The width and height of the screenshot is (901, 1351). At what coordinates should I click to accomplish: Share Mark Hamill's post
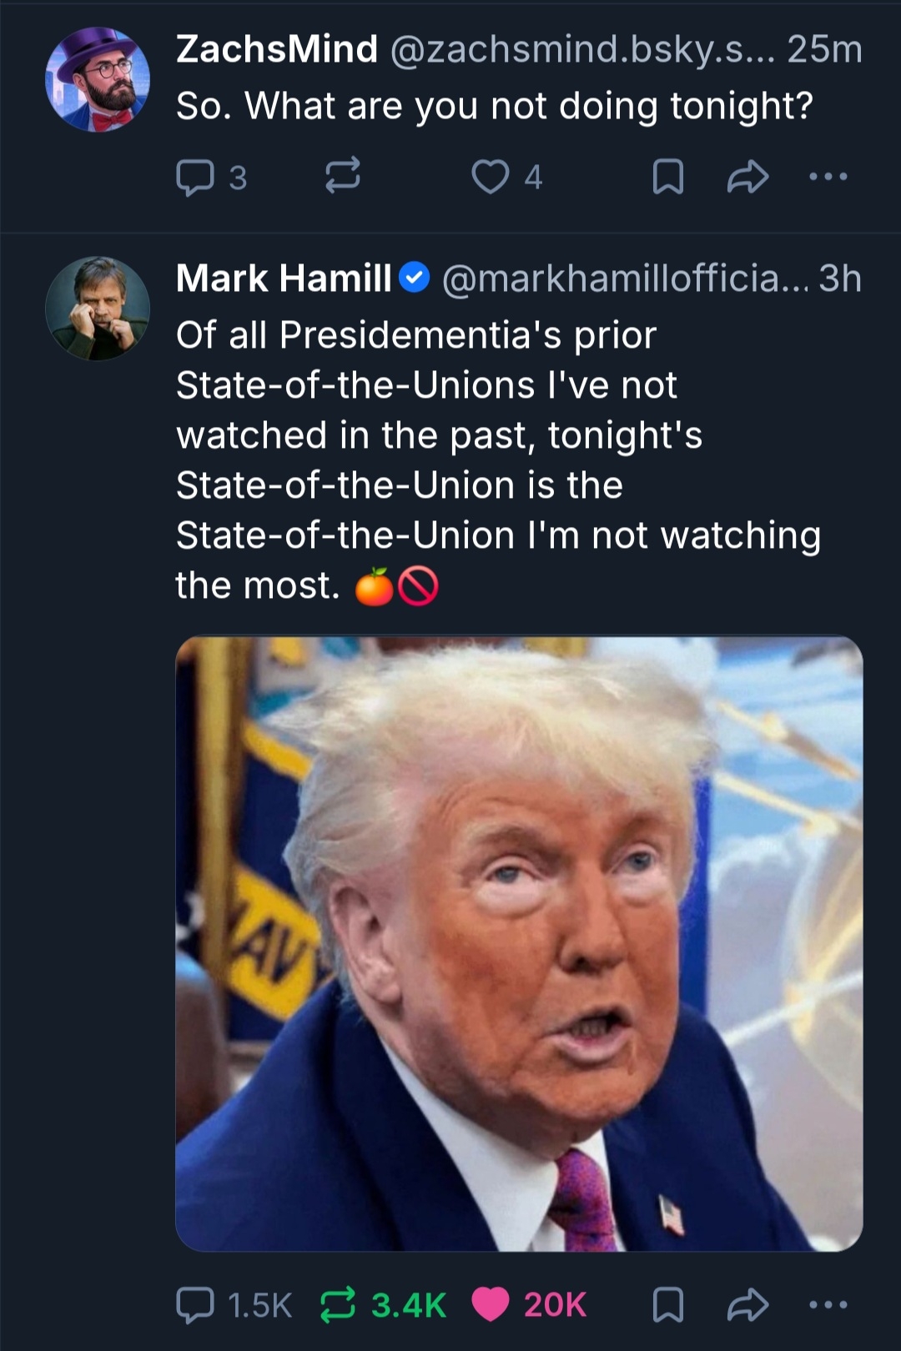(747, 1305)
